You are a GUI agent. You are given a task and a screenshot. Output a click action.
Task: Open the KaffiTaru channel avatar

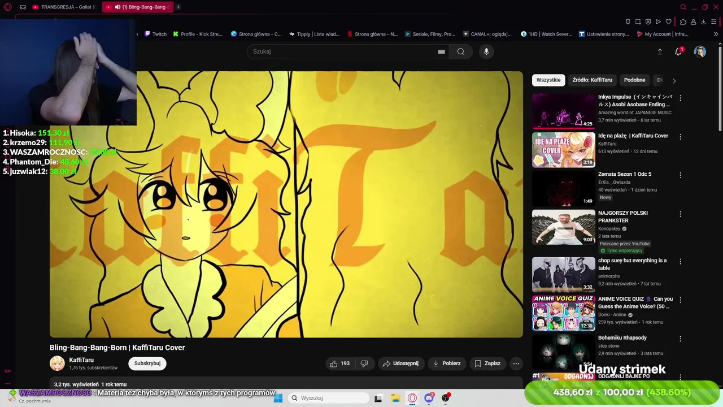[x=57, y=363]
